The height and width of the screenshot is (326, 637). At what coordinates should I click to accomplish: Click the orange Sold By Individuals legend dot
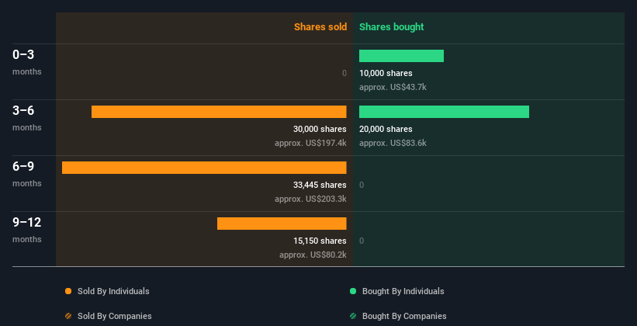tap(68, 291)
